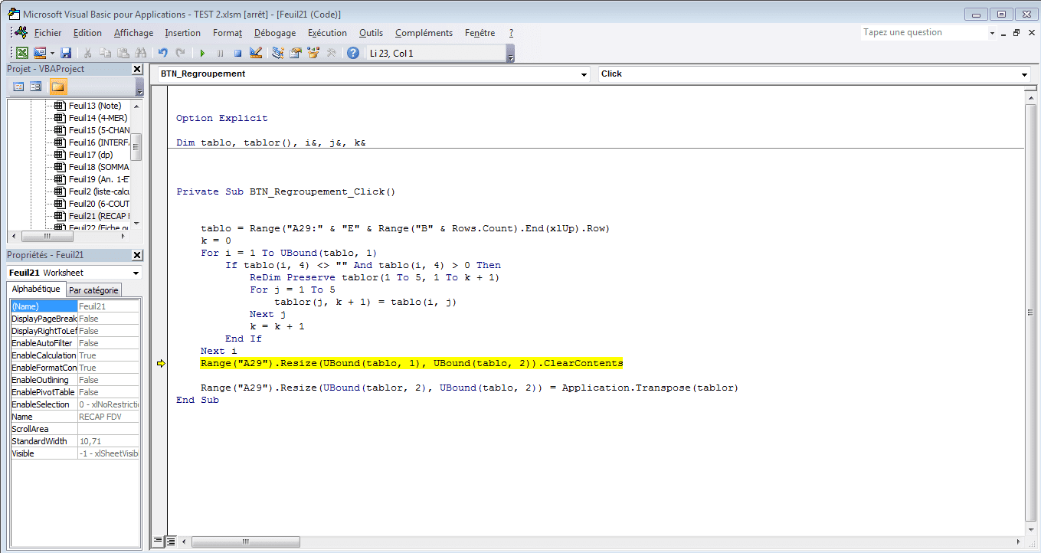Expand the Feuil21 Worksheet object dropdown
The width and height of the screenshot is (1041, 553).
coord(136,273)
